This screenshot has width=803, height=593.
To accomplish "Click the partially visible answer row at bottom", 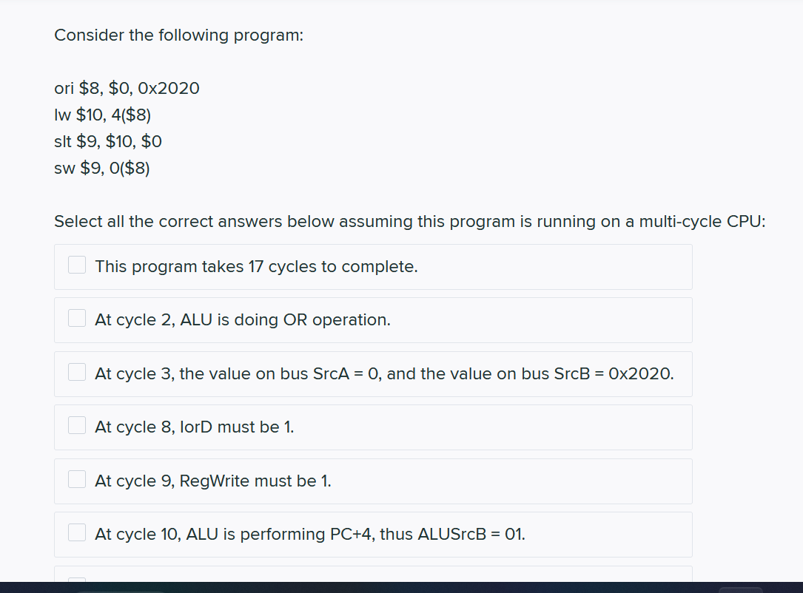I will click(x=372, y=580).
